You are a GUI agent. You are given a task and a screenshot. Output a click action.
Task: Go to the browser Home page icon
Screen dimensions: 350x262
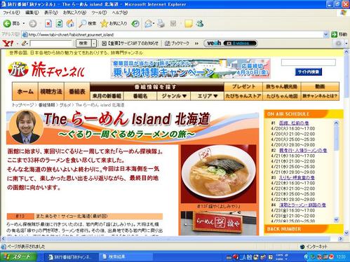coord(70,24)
